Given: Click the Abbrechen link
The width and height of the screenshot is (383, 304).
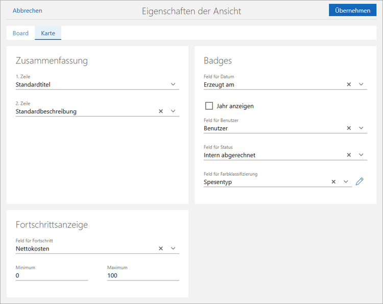Looking at the screenshot, I should tap(28, 11).
